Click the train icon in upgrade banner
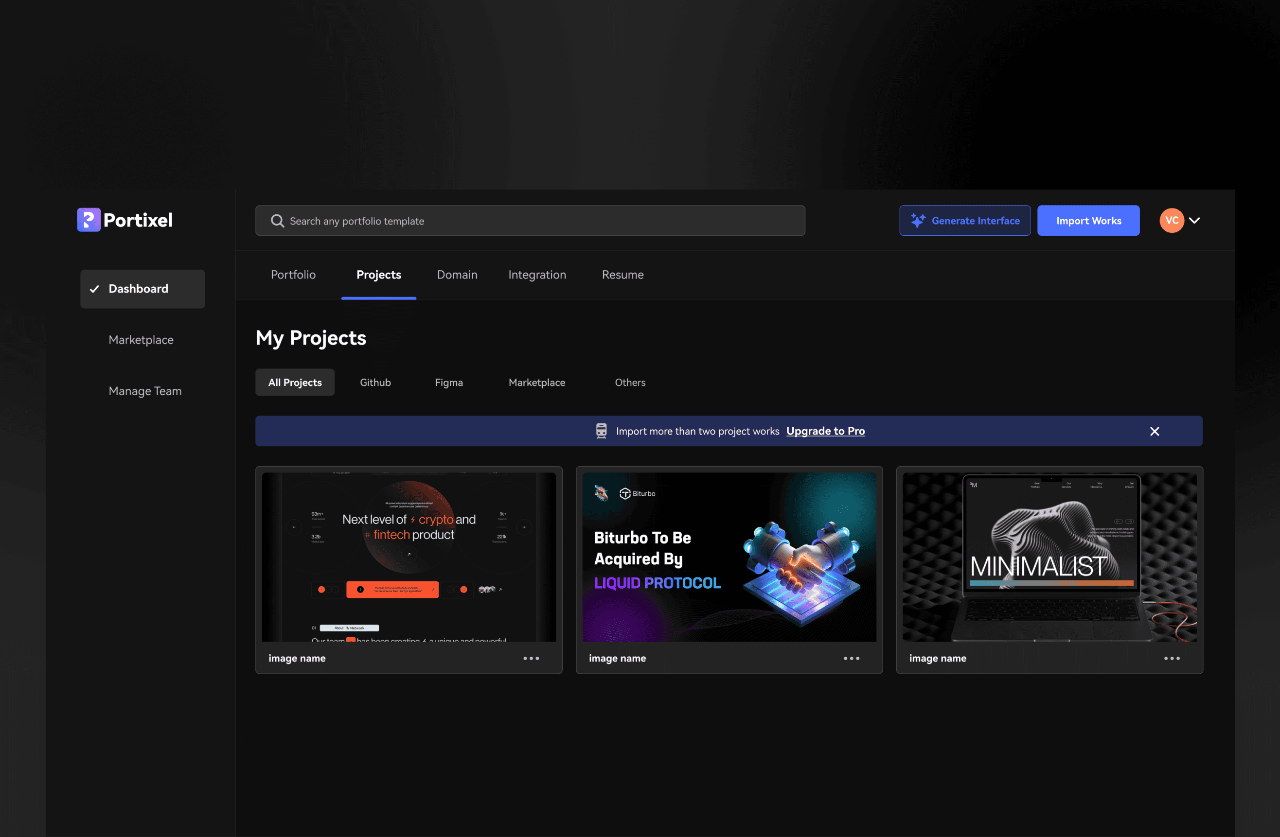The image size is (1280, 837). [x=601, y=431]
